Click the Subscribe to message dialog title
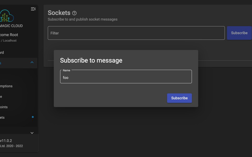This screenshot has height=157, width=252. coord(91,60)
